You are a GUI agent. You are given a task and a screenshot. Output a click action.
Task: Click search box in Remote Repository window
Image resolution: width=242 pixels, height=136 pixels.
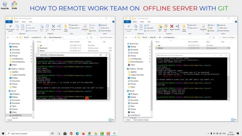[x=104, y=37]
